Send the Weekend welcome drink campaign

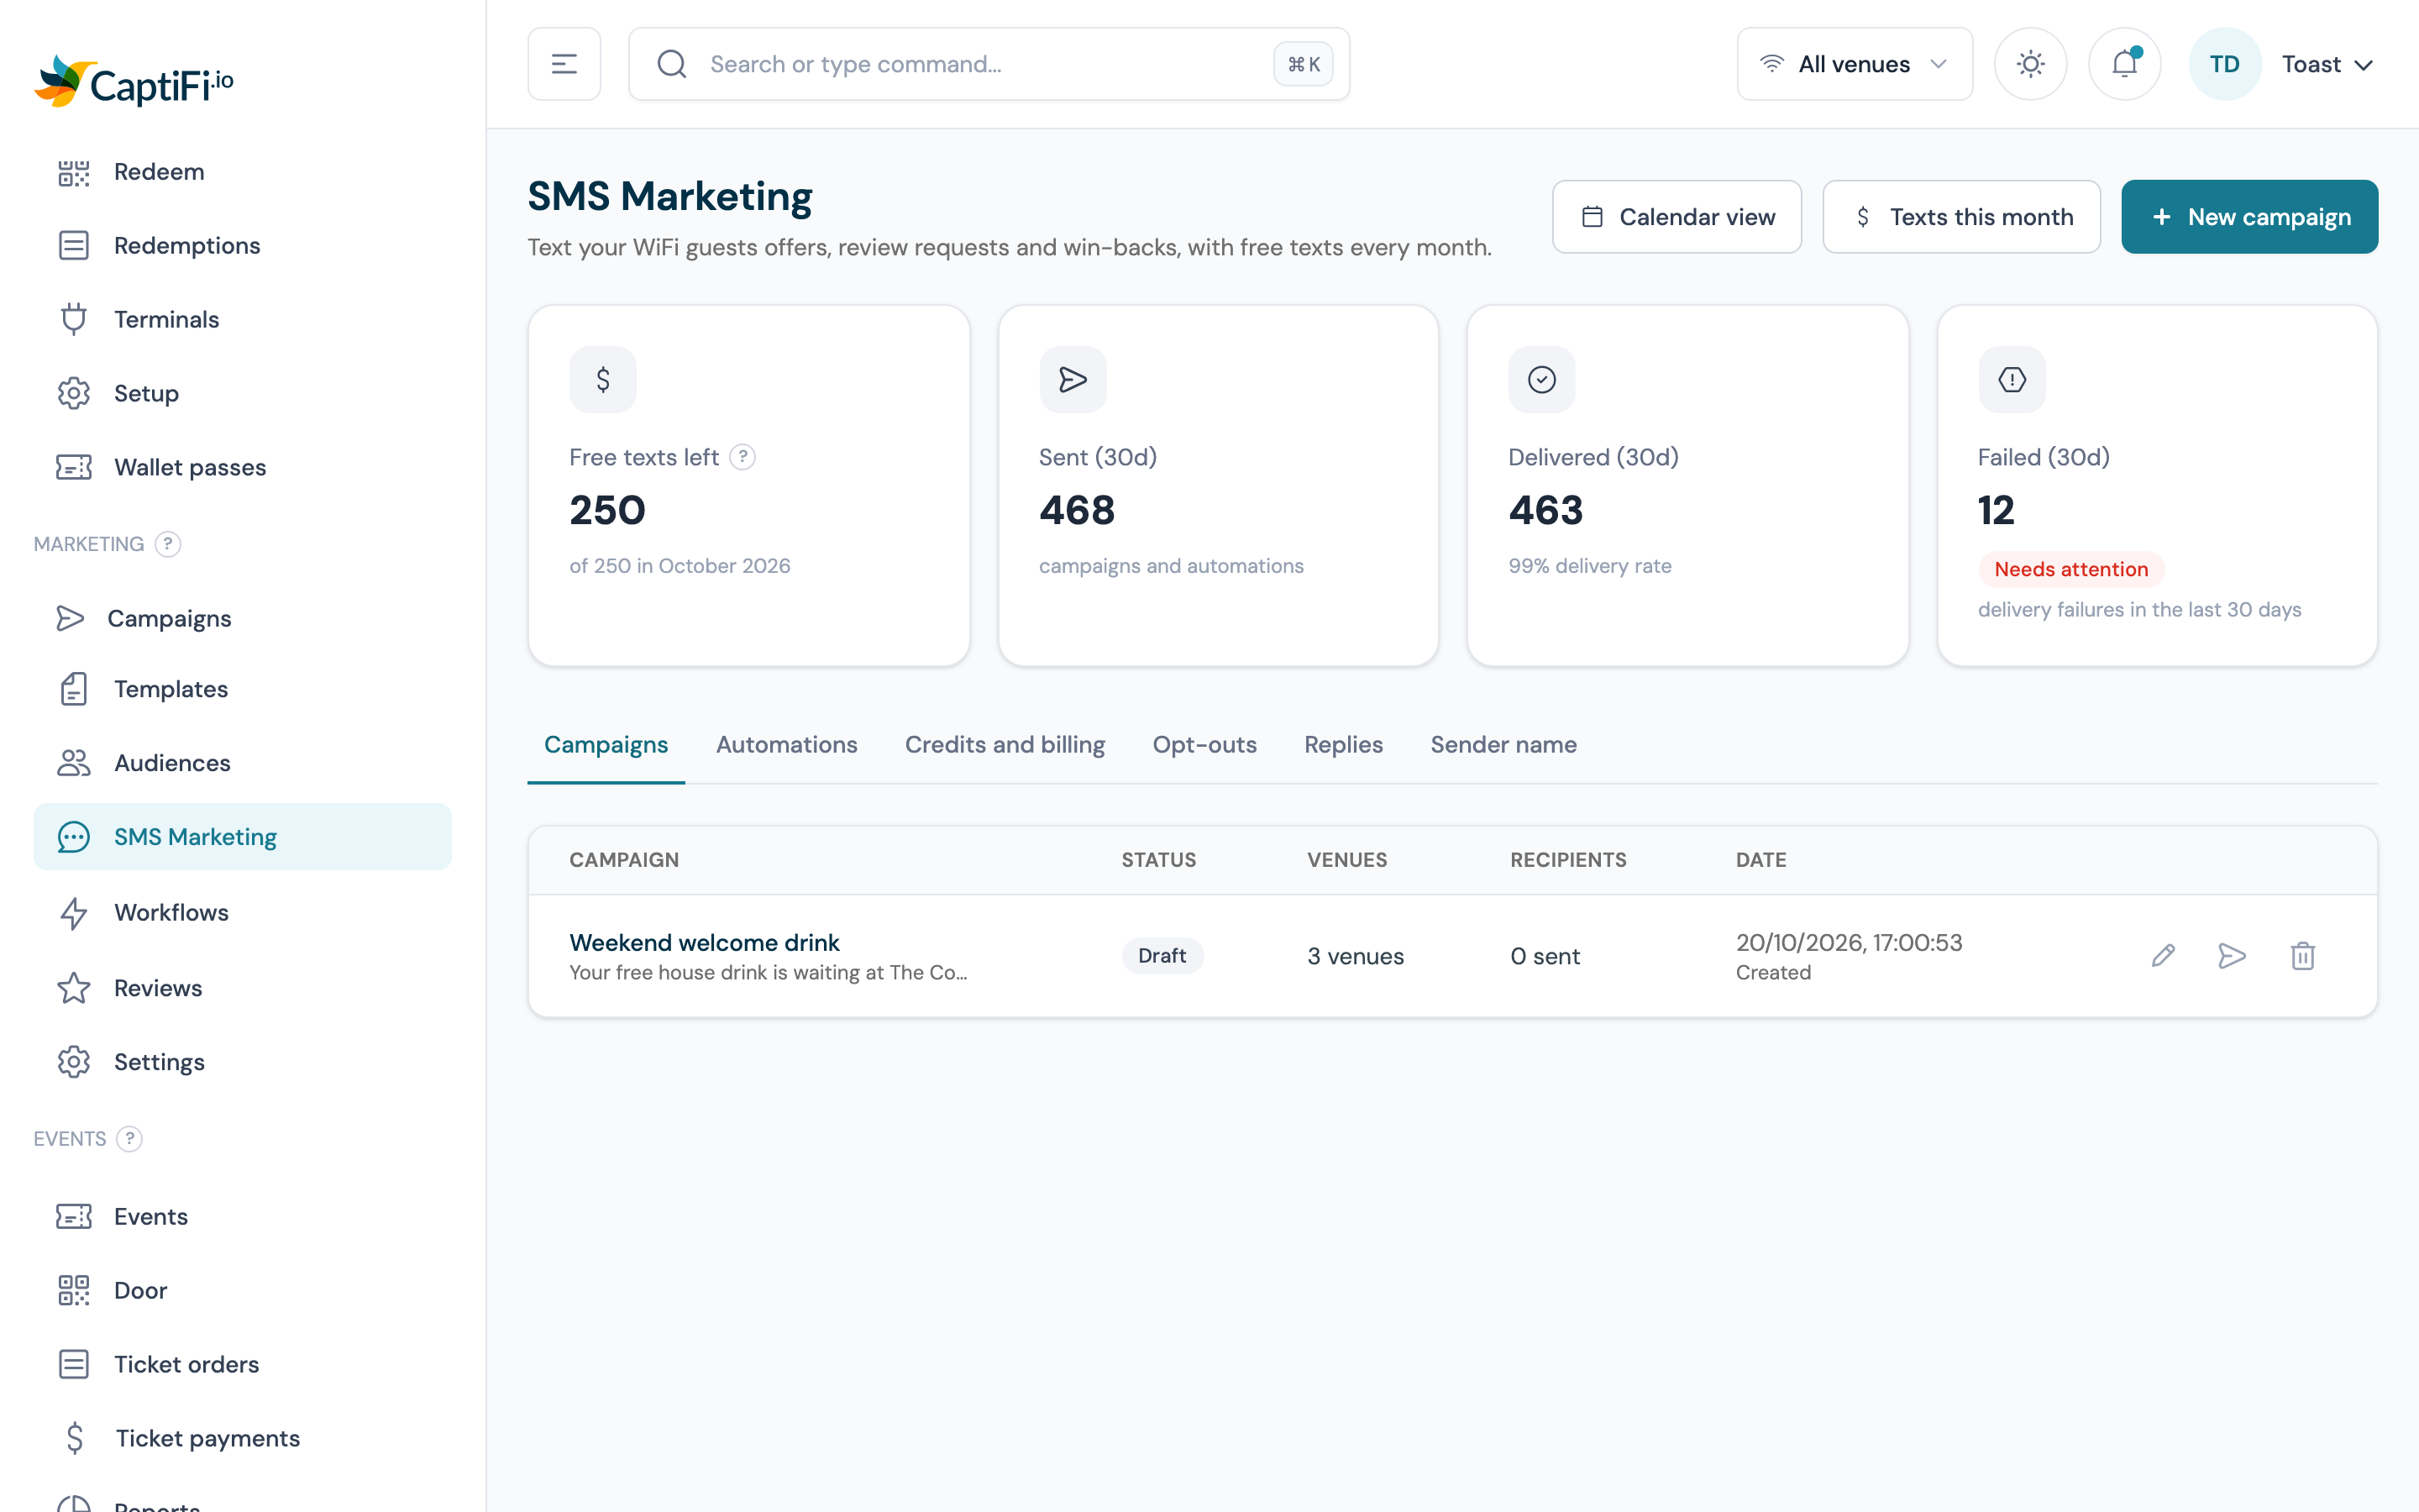(2232, 956)
